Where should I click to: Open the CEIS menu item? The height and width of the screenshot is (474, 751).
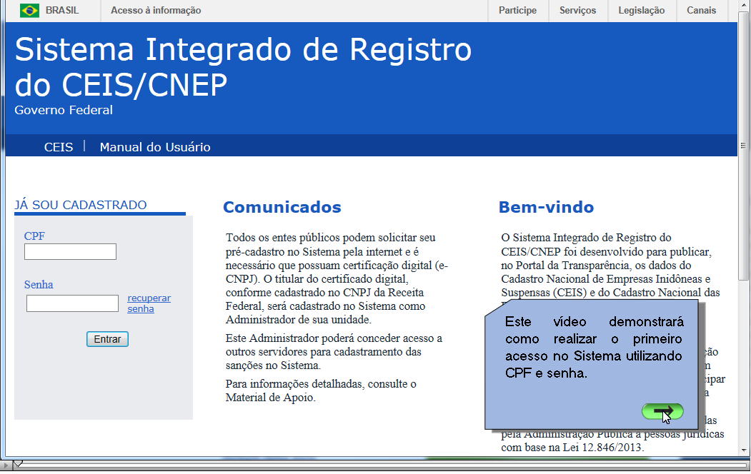(x=59, y=147)
